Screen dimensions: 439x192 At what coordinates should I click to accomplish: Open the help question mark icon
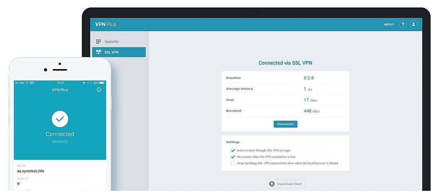(x=403, y=24)
